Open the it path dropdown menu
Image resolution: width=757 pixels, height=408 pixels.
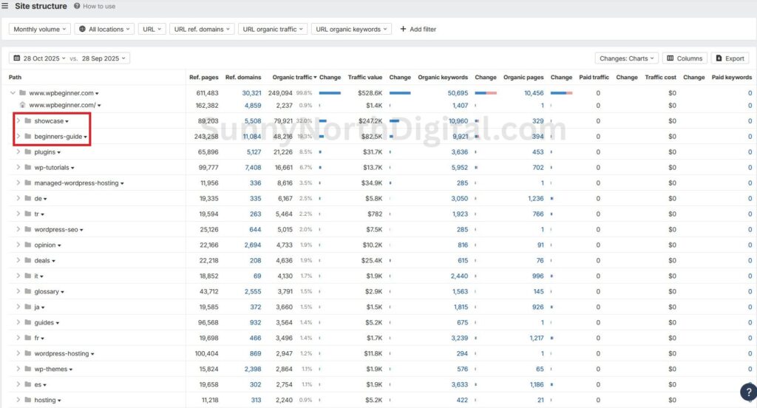41,276
